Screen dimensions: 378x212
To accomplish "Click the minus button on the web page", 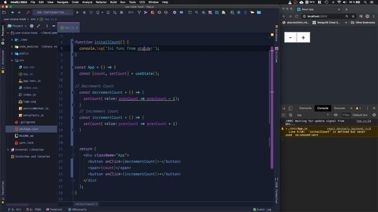I will click(x=291, y=37).
